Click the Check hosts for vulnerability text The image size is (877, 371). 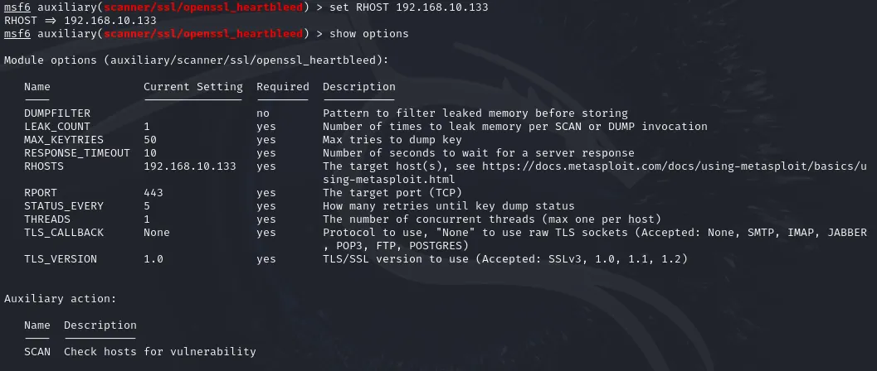coord(160,351)
